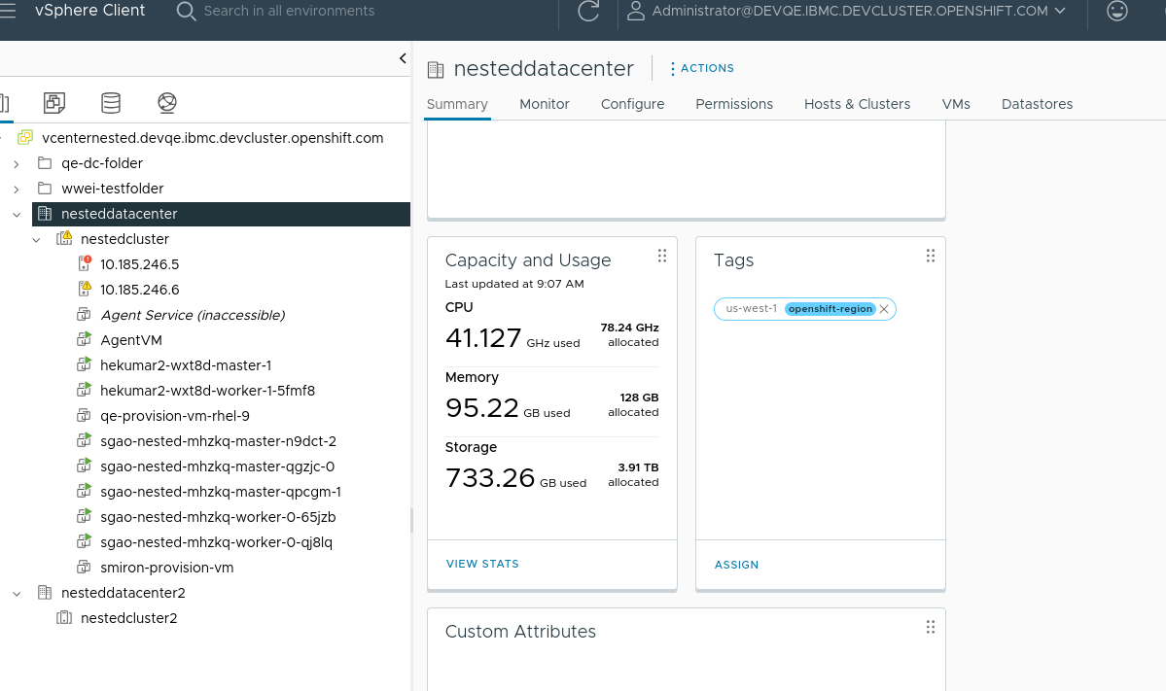Switch to the Hosts & Clusters tab
The height and width of the screenshot is (691, 1166).
[x=857, y=104]
